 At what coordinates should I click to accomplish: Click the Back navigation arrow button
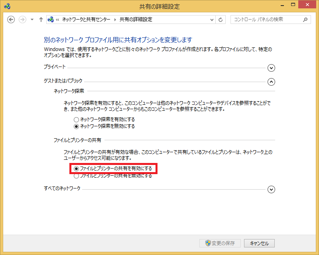pyautogui.click(x=11, y=20)
